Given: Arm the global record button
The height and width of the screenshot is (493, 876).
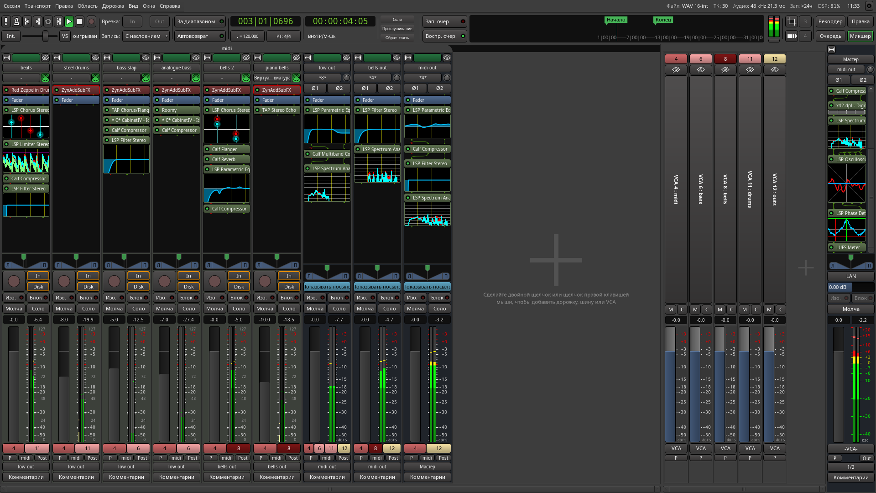Looking at the screenshot, I should (91, 21).
